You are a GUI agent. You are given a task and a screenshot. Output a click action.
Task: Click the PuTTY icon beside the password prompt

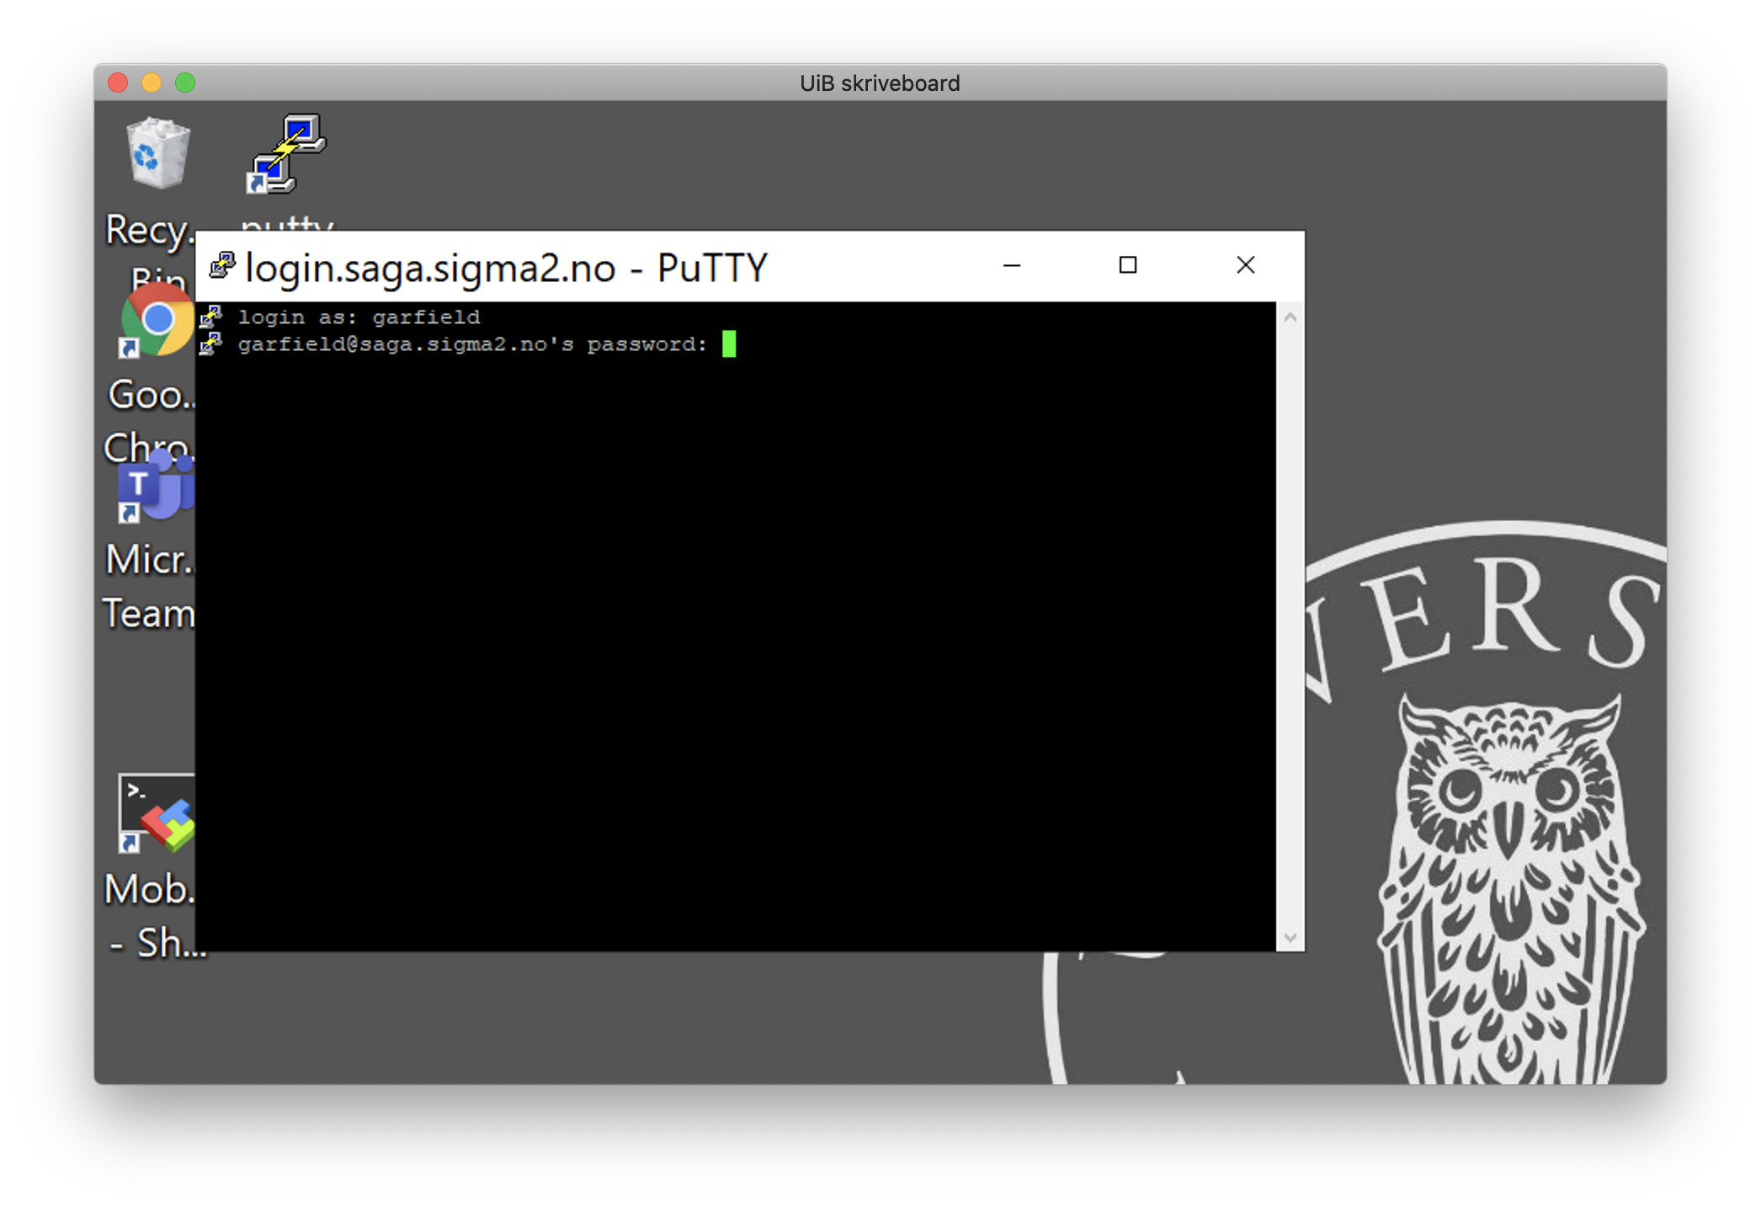click(210, 344)
